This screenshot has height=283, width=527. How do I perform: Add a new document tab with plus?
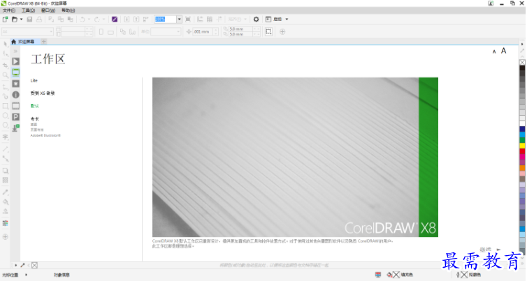44,42
